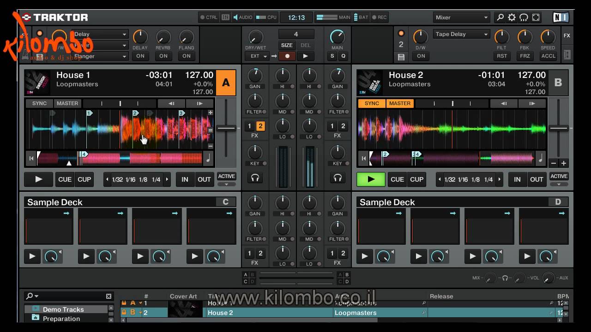Disable SYNC on Deck B
591x332 pixels.
[372, 103]
